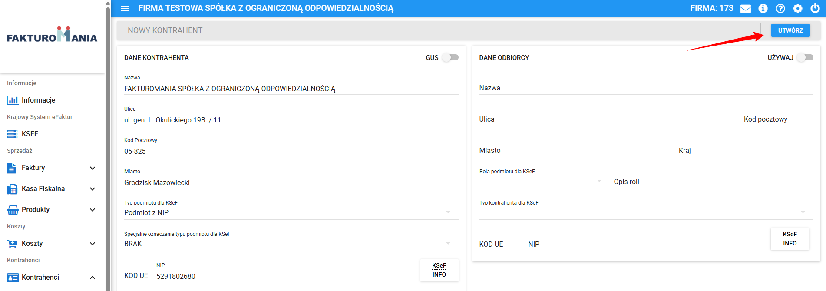
Task: Expand the Kasa Fiskalna chevron
Action: [x=93, y=189]
